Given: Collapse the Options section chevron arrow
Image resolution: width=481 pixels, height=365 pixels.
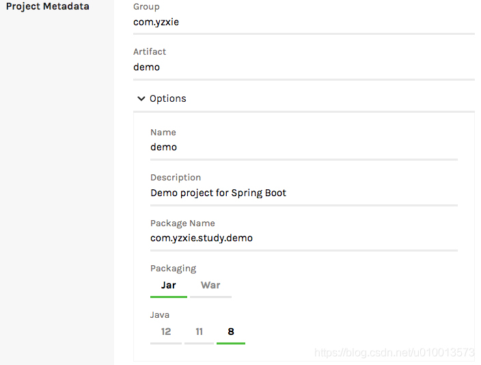Looking at the screenshot, I should click(x=141, y=98).
